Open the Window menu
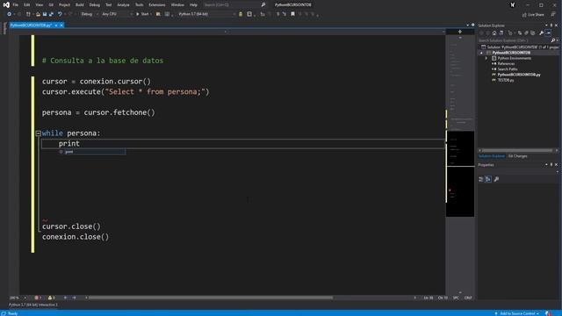Image resolution: width=562 pixels, height=316 pixels. click(177, 5)
